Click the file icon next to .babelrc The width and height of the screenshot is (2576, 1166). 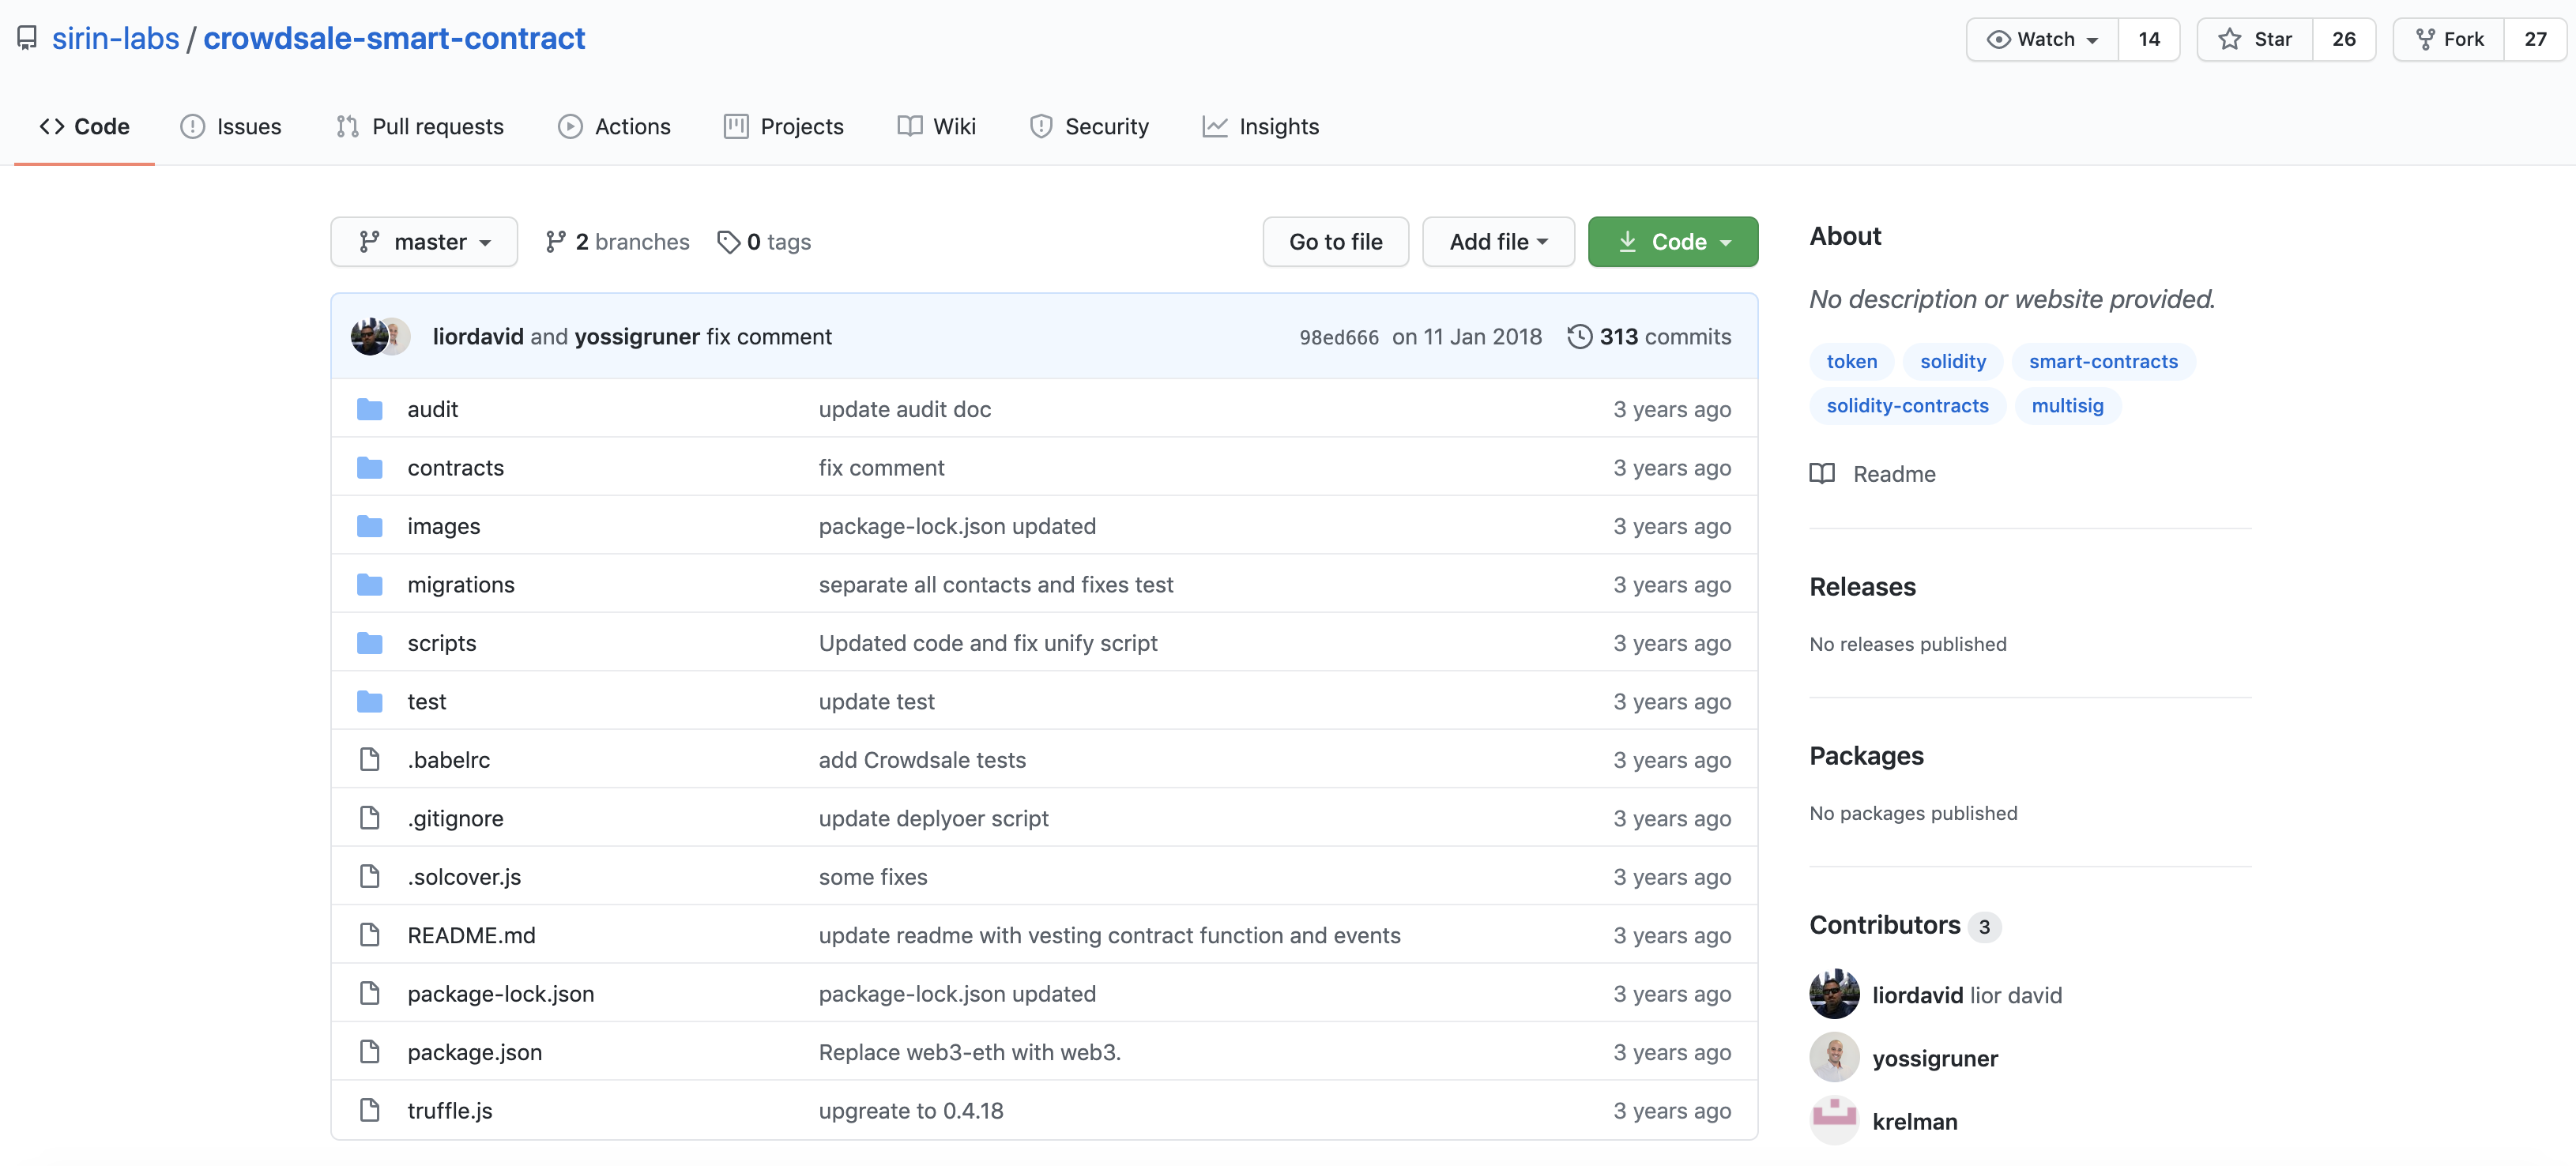point(370,760)
